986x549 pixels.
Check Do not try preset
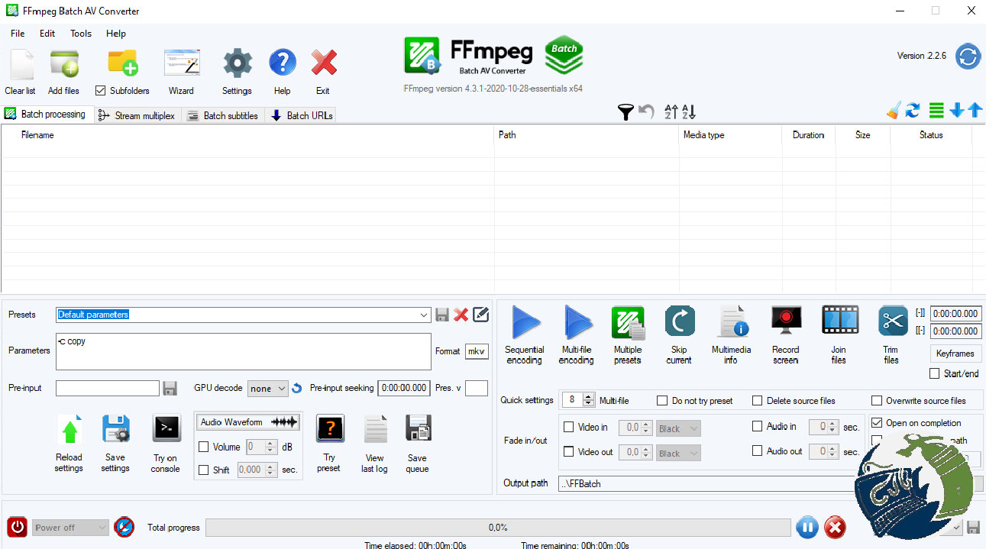[663, 400]
